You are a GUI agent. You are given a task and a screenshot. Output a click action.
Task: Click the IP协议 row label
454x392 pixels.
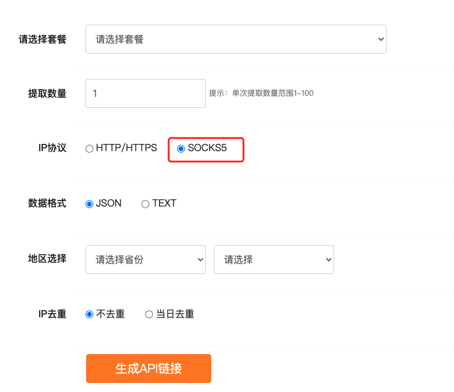pyautogui.click(x=52, y=148)
